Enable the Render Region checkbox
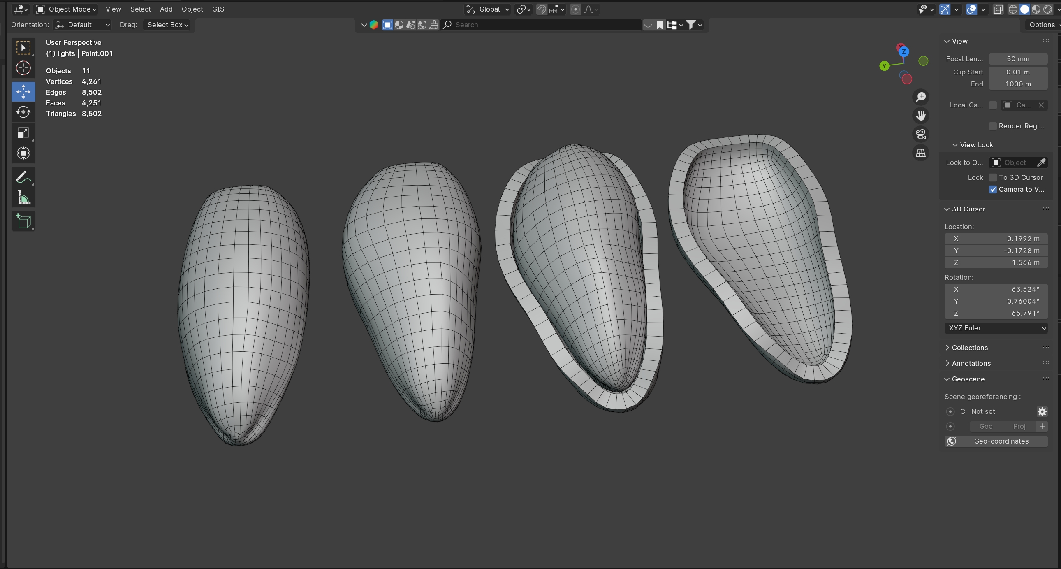1061x569 pixels. tap(993, 126)
